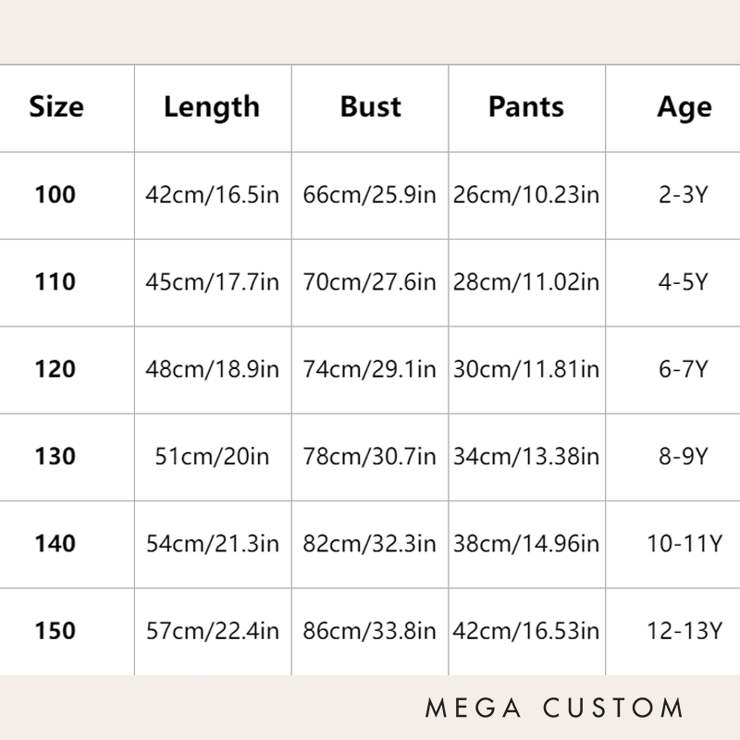This screenshot has width=740, height=740.
Task: Click the Length column header
Action: (212, 107)
